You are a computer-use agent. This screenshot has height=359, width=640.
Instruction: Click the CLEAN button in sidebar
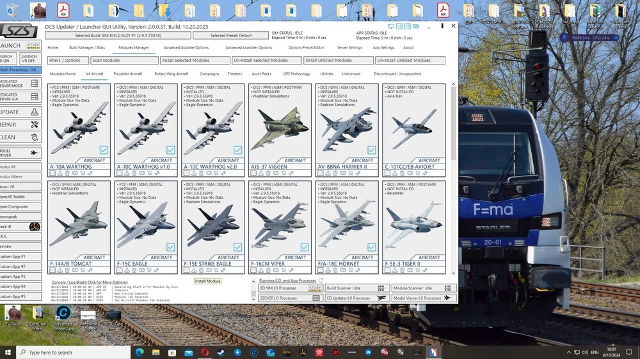[20, 137]
